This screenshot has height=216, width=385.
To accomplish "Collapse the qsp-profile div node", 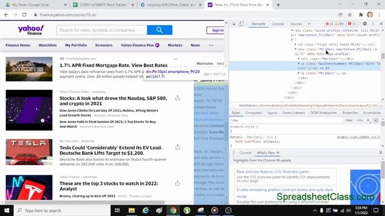I will pyautogui.click(x=295, y=49).
